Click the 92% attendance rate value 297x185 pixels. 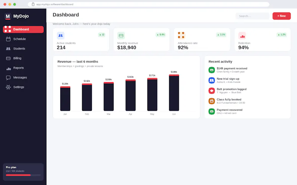click(x=183, y=48)
